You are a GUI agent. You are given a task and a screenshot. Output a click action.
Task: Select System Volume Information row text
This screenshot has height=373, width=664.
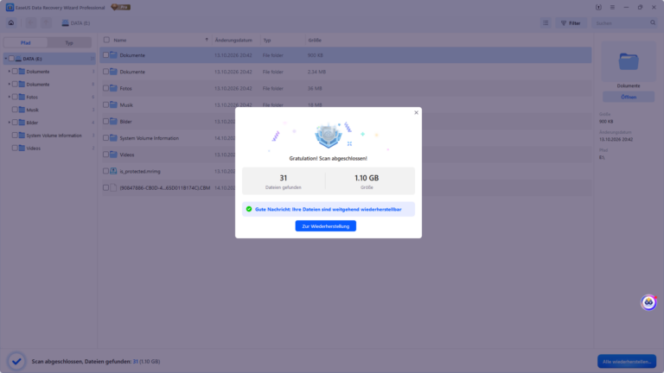pyautogui.click(x=149, y=138)
